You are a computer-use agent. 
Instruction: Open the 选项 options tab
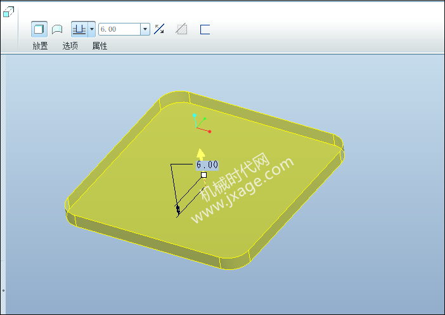[x=70, y=46]
